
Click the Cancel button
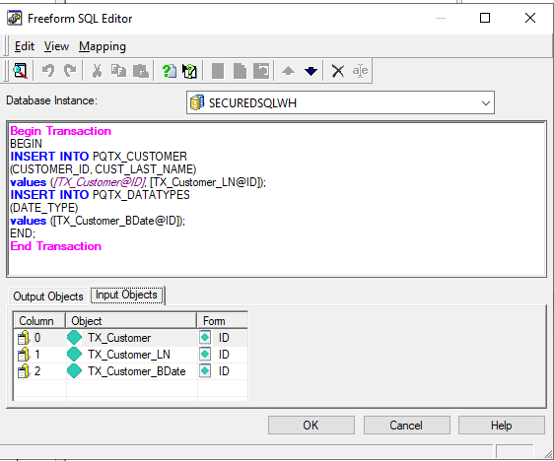(407, 425)
